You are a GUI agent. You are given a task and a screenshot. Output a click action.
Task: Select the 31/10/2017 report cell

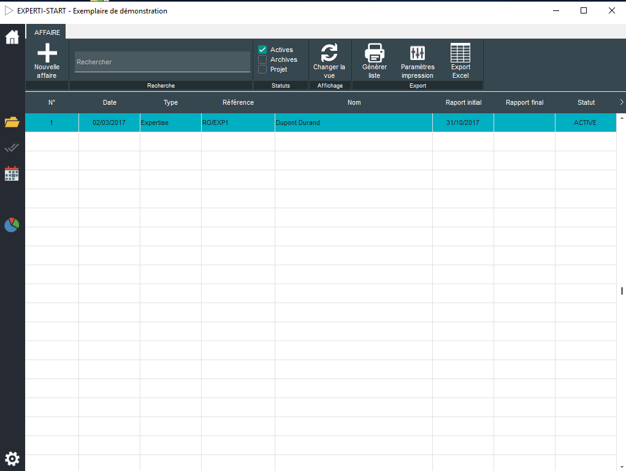pyautogui.click(x=463, y=122)
